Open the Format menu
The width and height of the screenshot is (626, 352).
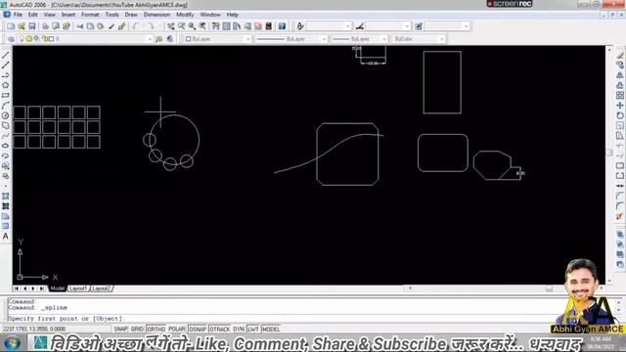90,15
